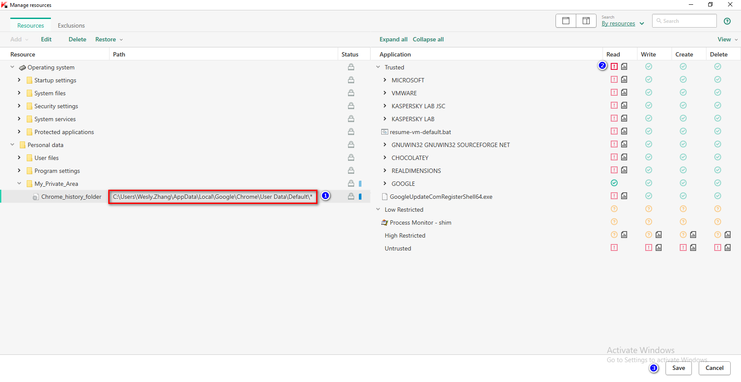Click the Create log icon for Untrusted
The width and height of the screenshot is (741, 382).
coord(693,247)
